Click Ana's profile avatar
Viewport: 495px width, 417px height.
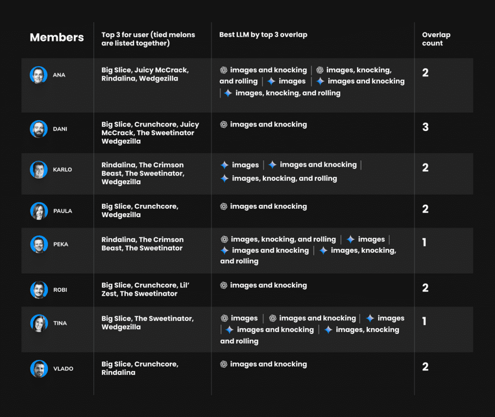tap(38, 75)
